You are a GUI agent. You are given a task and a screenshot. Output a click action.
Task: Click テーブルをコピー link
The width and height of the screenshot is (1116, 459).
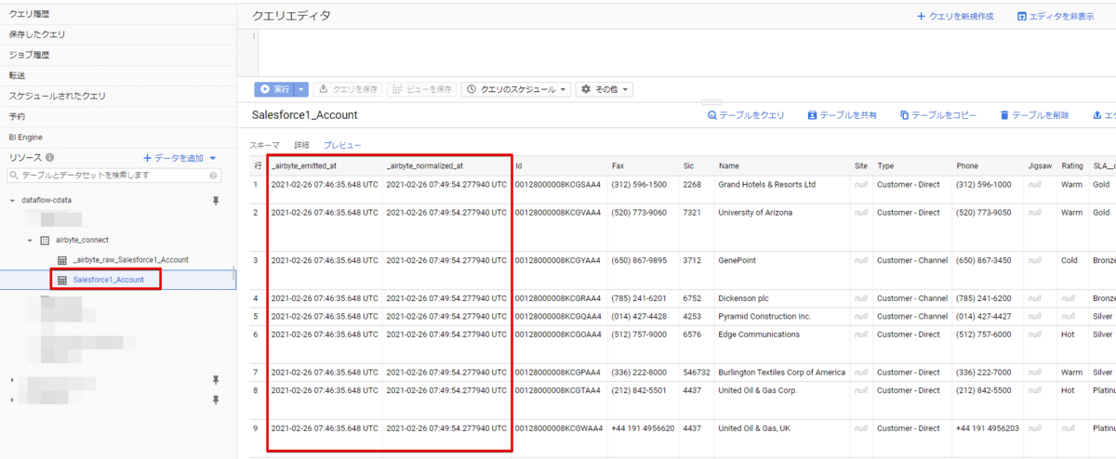point(938,115)
